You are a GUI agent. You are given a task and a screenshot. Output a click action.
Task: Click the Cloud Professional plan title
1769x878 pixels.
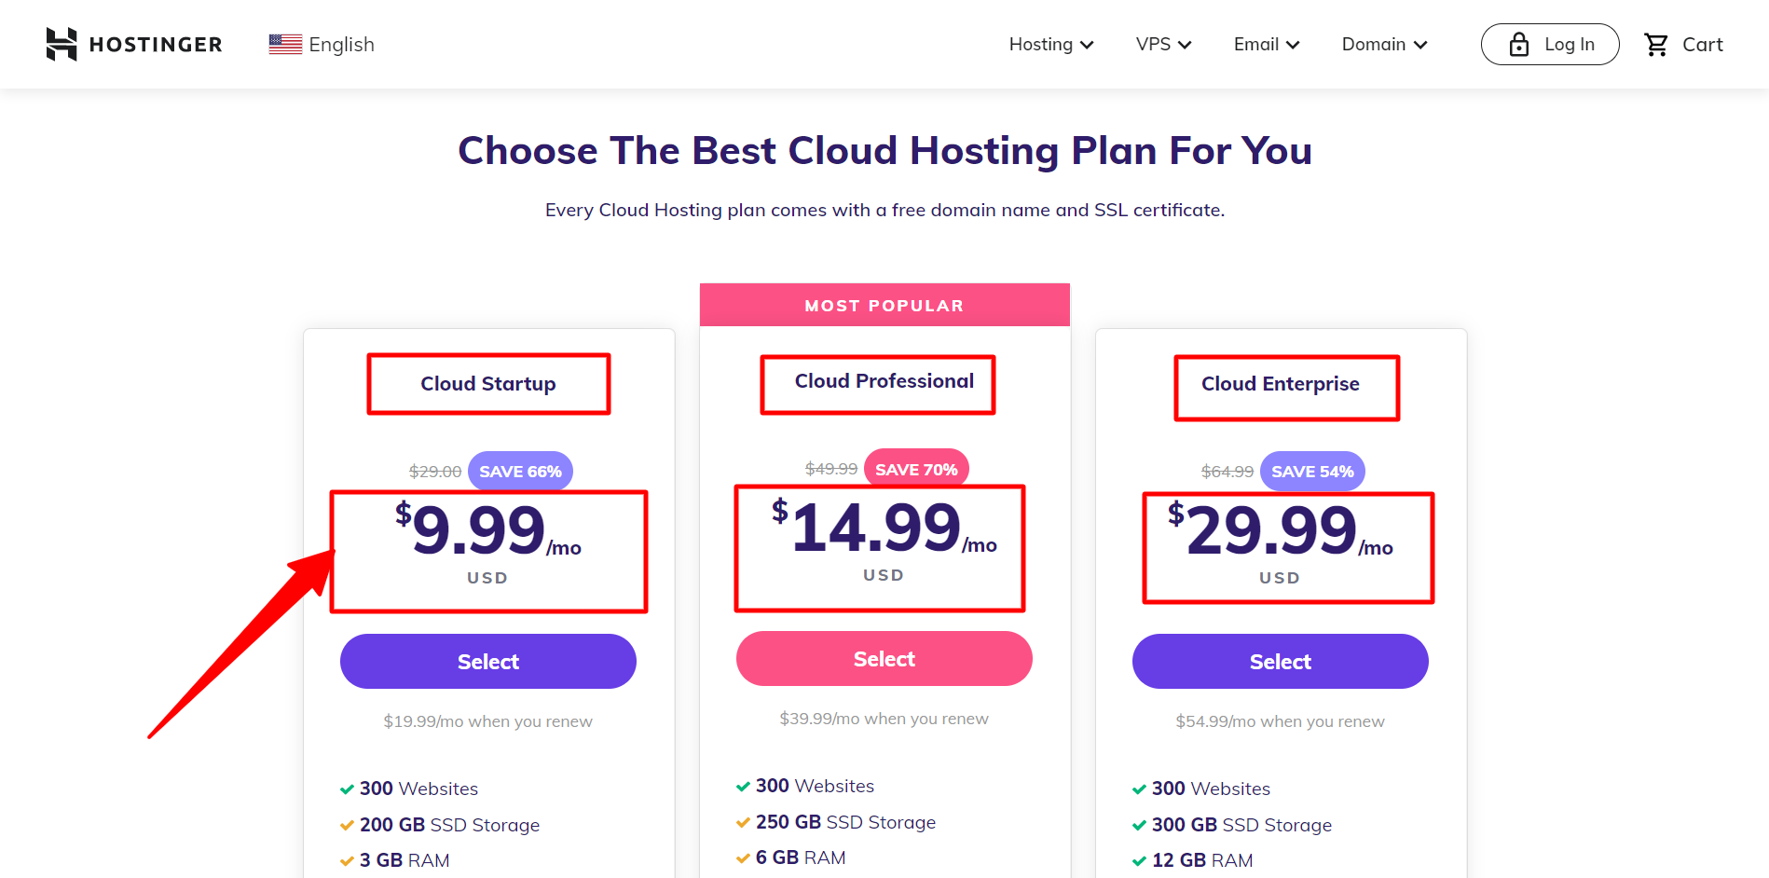884,381
